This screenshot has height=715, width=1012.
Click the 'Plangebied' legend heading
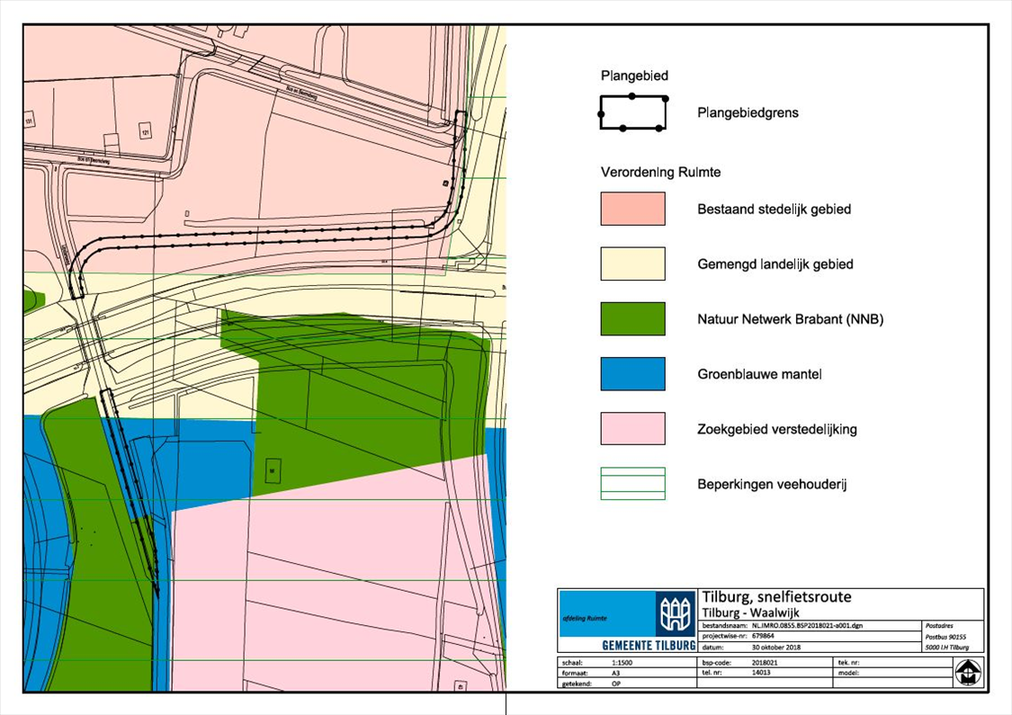[634, 76]
